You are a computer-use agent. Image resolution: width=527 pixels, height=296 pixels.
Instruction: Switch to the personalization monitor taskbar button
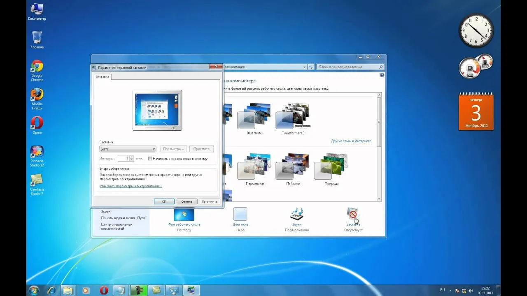click(191, 290)
